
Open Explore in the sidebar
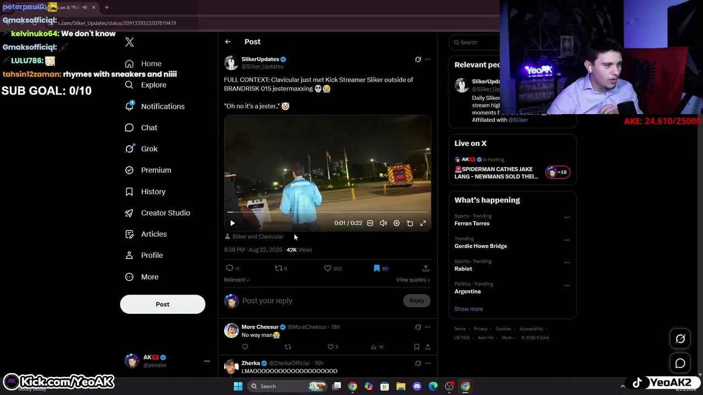(x=146, y=85)
